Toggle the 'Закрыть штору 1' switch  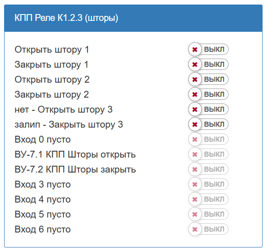point(208,64)
